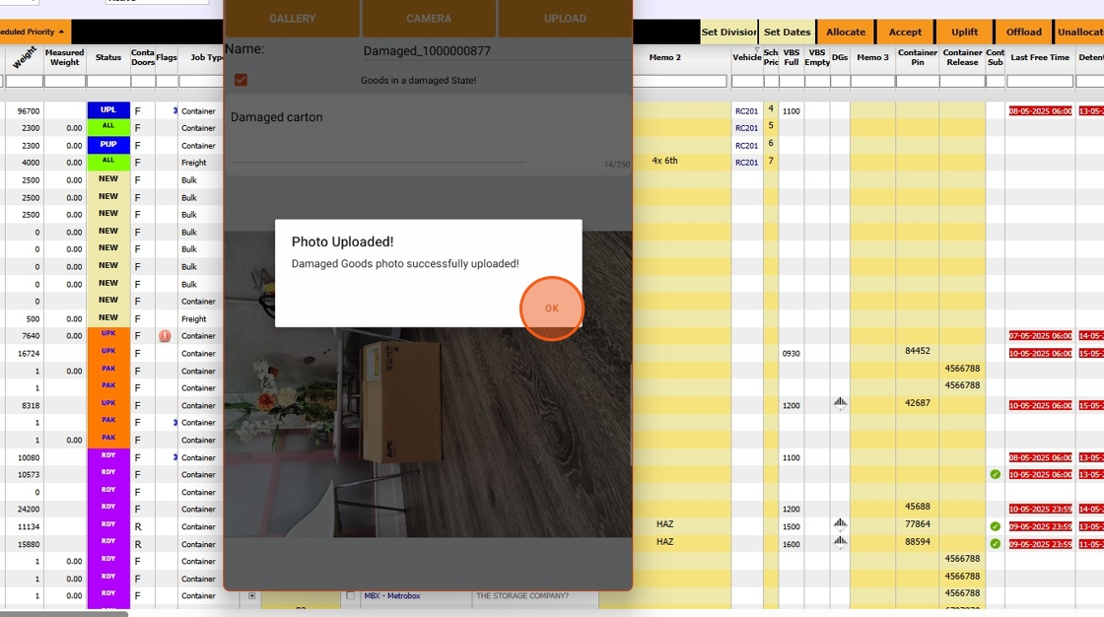Edit the Name field Damaged_1000000877
Image resolution: width=1104 pixels, height=617 pixels.
497,50
